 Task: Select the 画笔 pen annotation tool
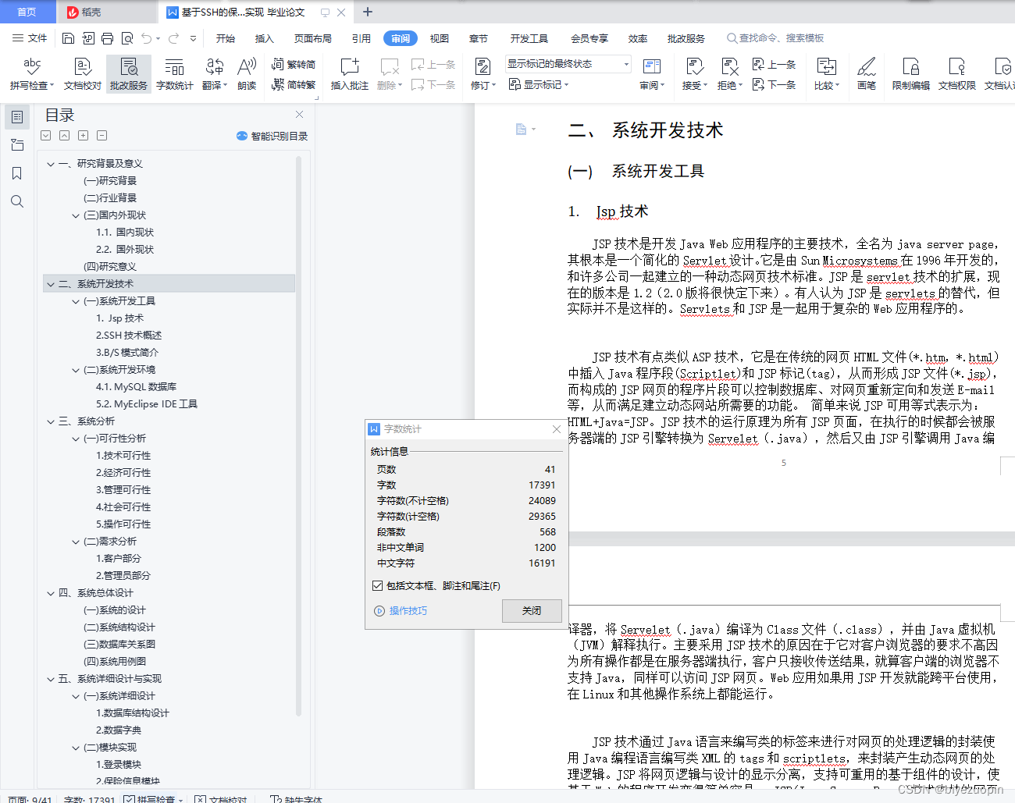click(x=865, y=74)
